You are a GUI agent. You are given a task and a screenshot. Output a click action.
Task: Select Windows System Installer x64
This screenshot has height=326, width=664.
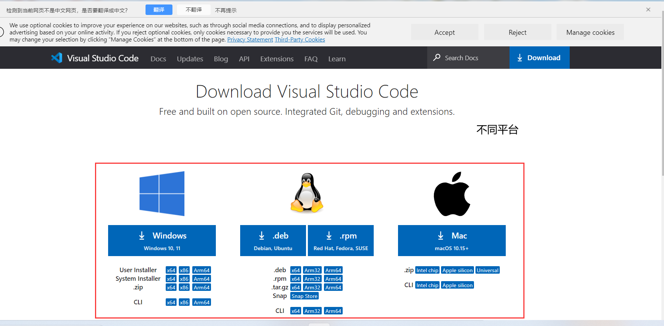point(171,279)
